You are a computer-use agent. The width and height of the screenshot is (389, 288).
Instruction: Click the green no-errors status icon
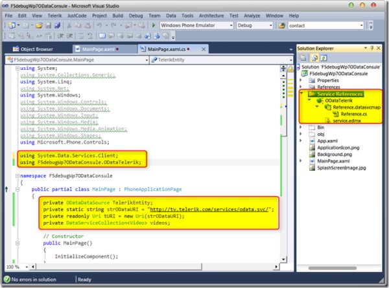pos(6,280)
